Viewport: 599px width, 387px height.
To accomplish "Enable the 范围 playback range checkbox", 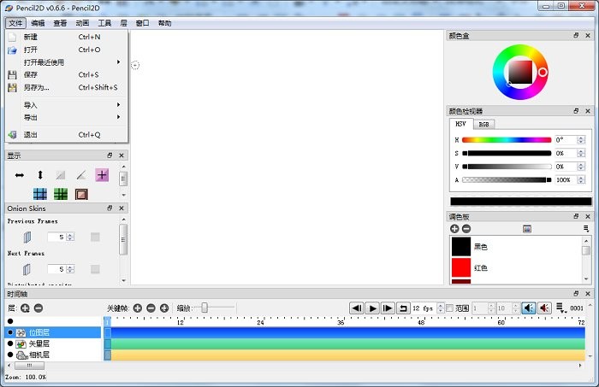I will point(450,308).
